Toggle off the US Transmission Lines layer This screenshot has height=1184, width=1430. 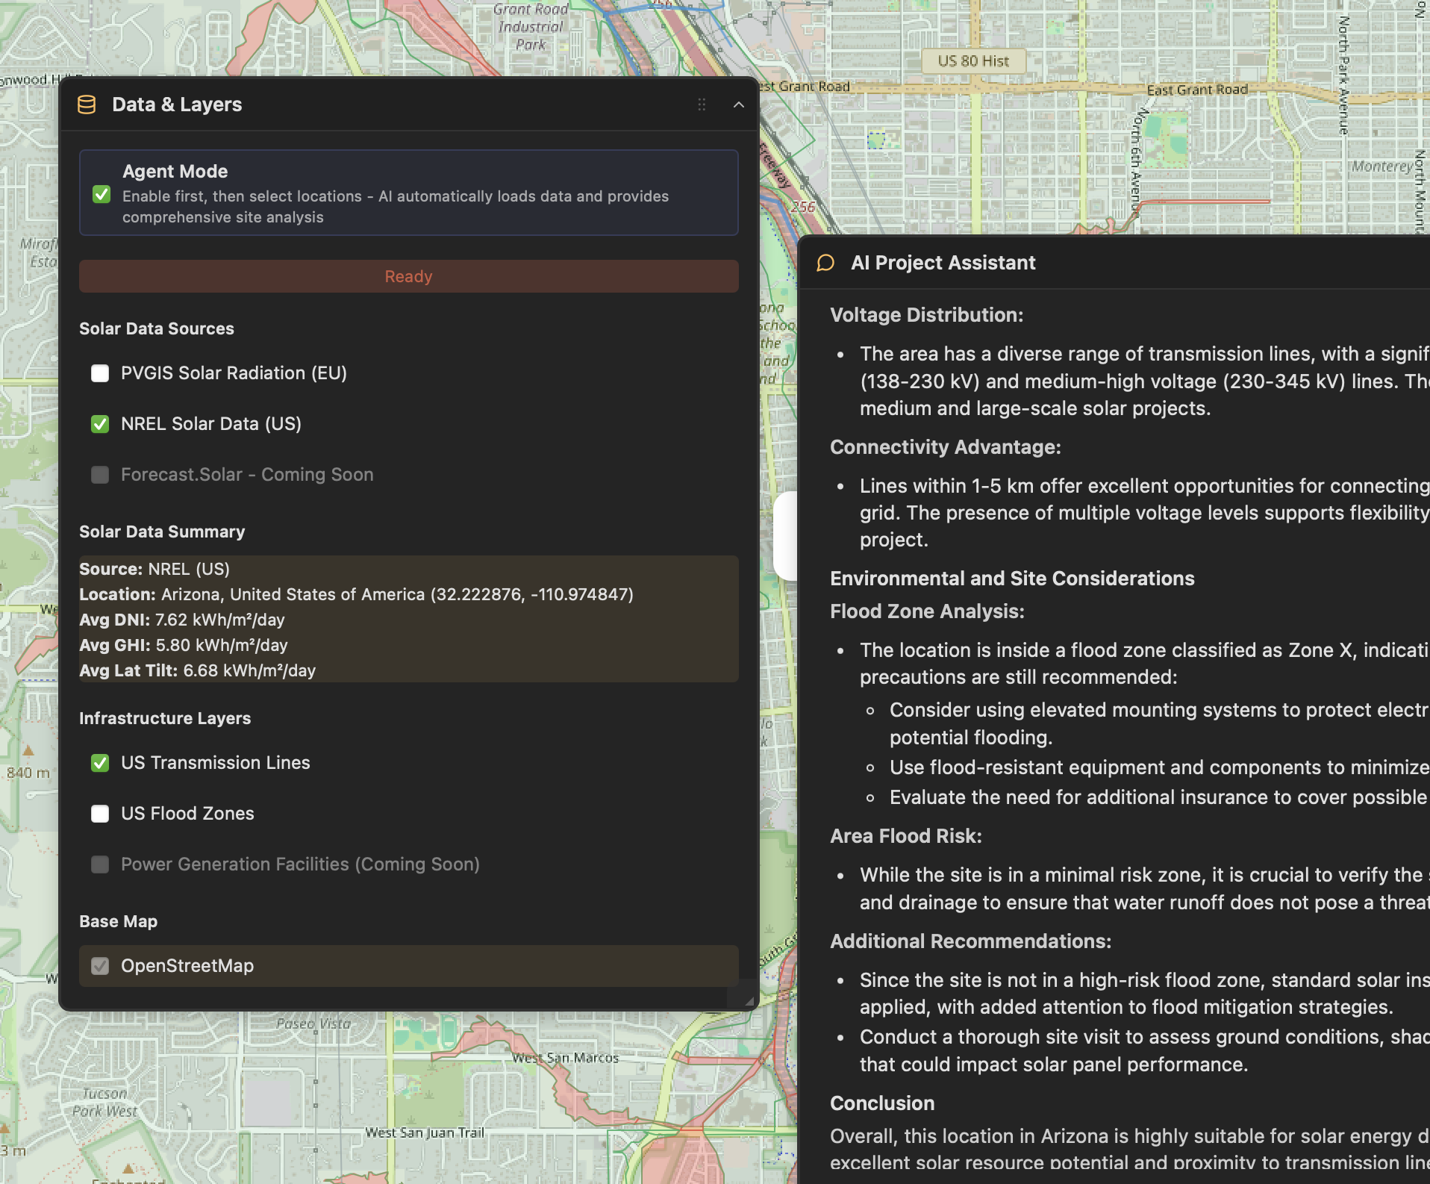point(100,763)
